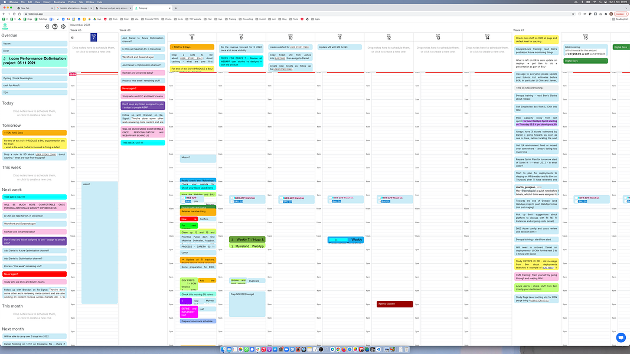Open the dark red Agency Update event
The height and width of the screenshot is (354, 630).
(394, 304)
